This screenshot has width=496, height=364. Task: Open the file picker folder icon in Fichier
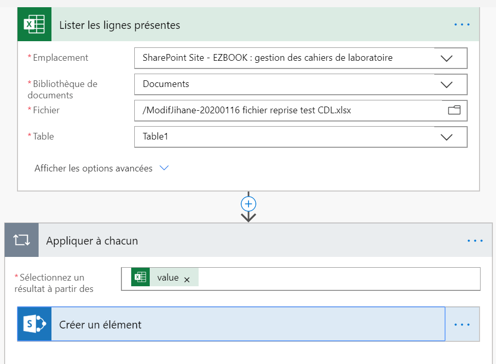tap(454, 110)
